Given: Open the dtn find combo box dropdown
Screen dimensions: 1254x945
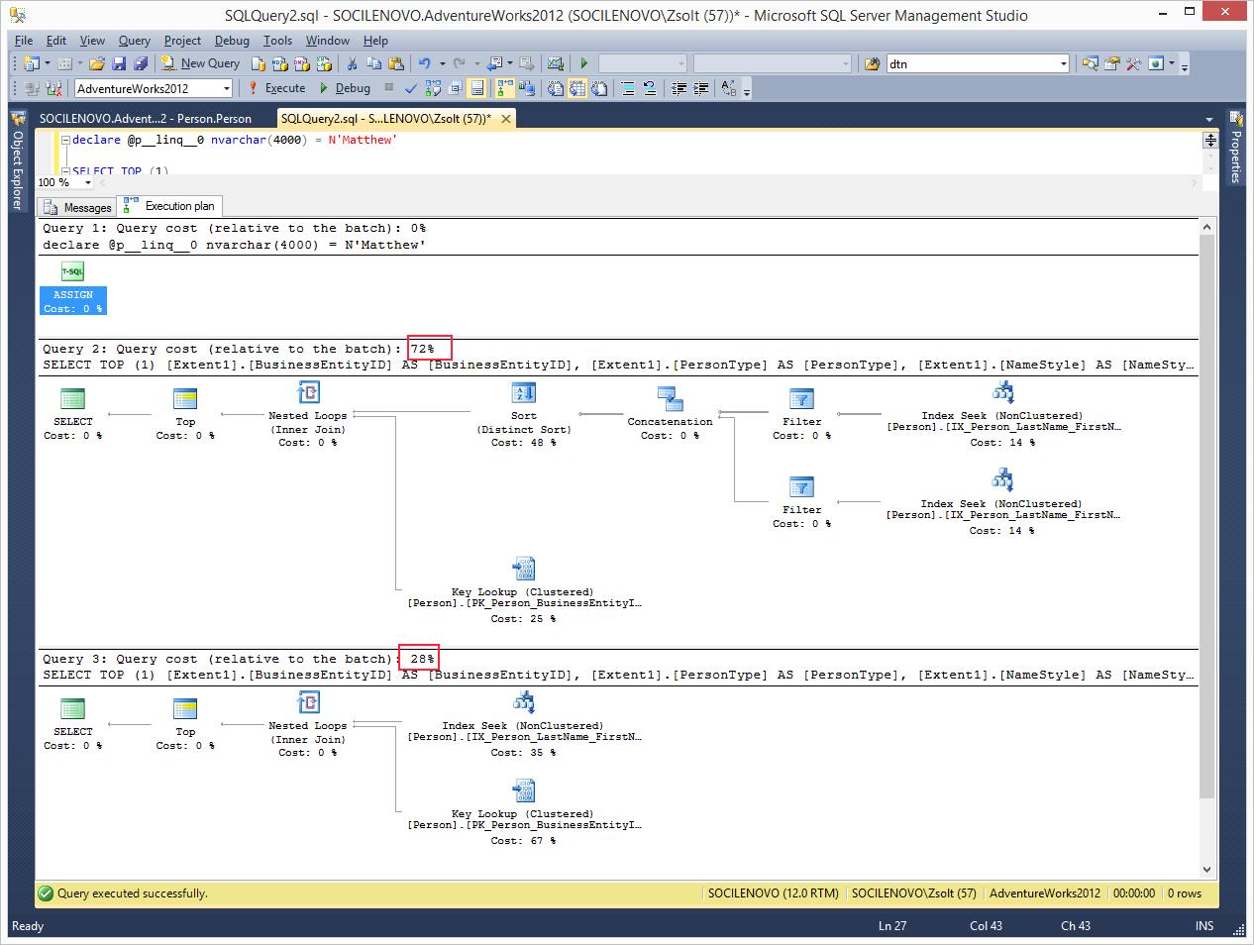Looking at the screenshot, I should pos(1063,63).
